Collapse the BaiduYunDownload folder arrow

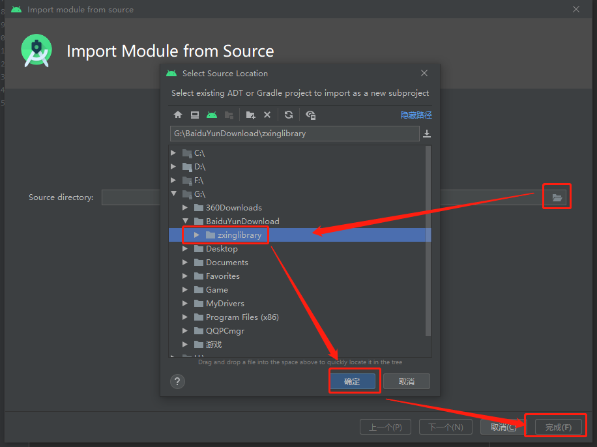coord(185,221)
